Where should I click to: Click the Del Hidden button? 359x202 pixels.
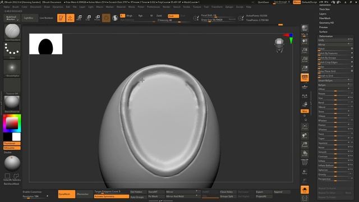tap(139, 192)
